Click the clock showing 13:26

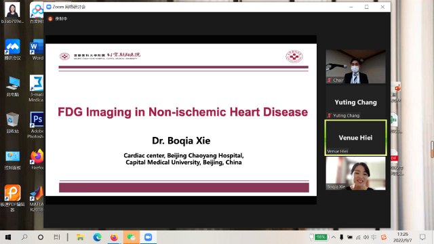point(402,237)
